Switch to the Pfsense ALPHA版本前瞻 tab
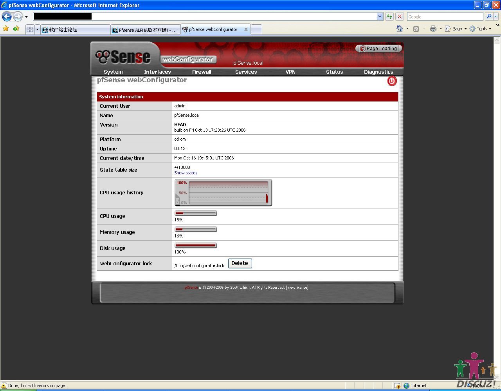501x391 pixels. click(x=145, y=30)
